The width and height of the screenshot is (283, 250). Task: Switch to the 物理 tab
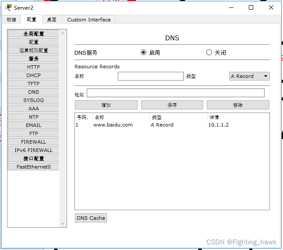coord(11,19)
